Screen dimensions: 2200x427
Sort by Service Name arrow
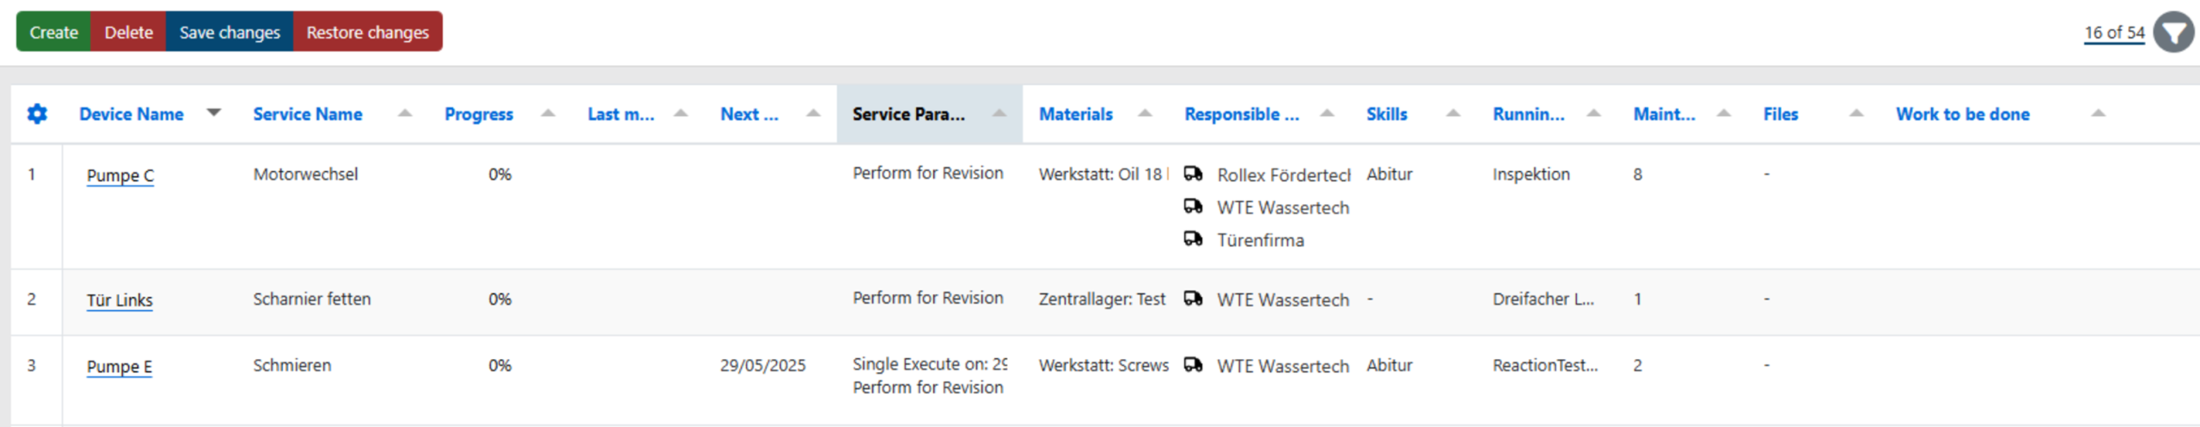(x=405, y=113)
